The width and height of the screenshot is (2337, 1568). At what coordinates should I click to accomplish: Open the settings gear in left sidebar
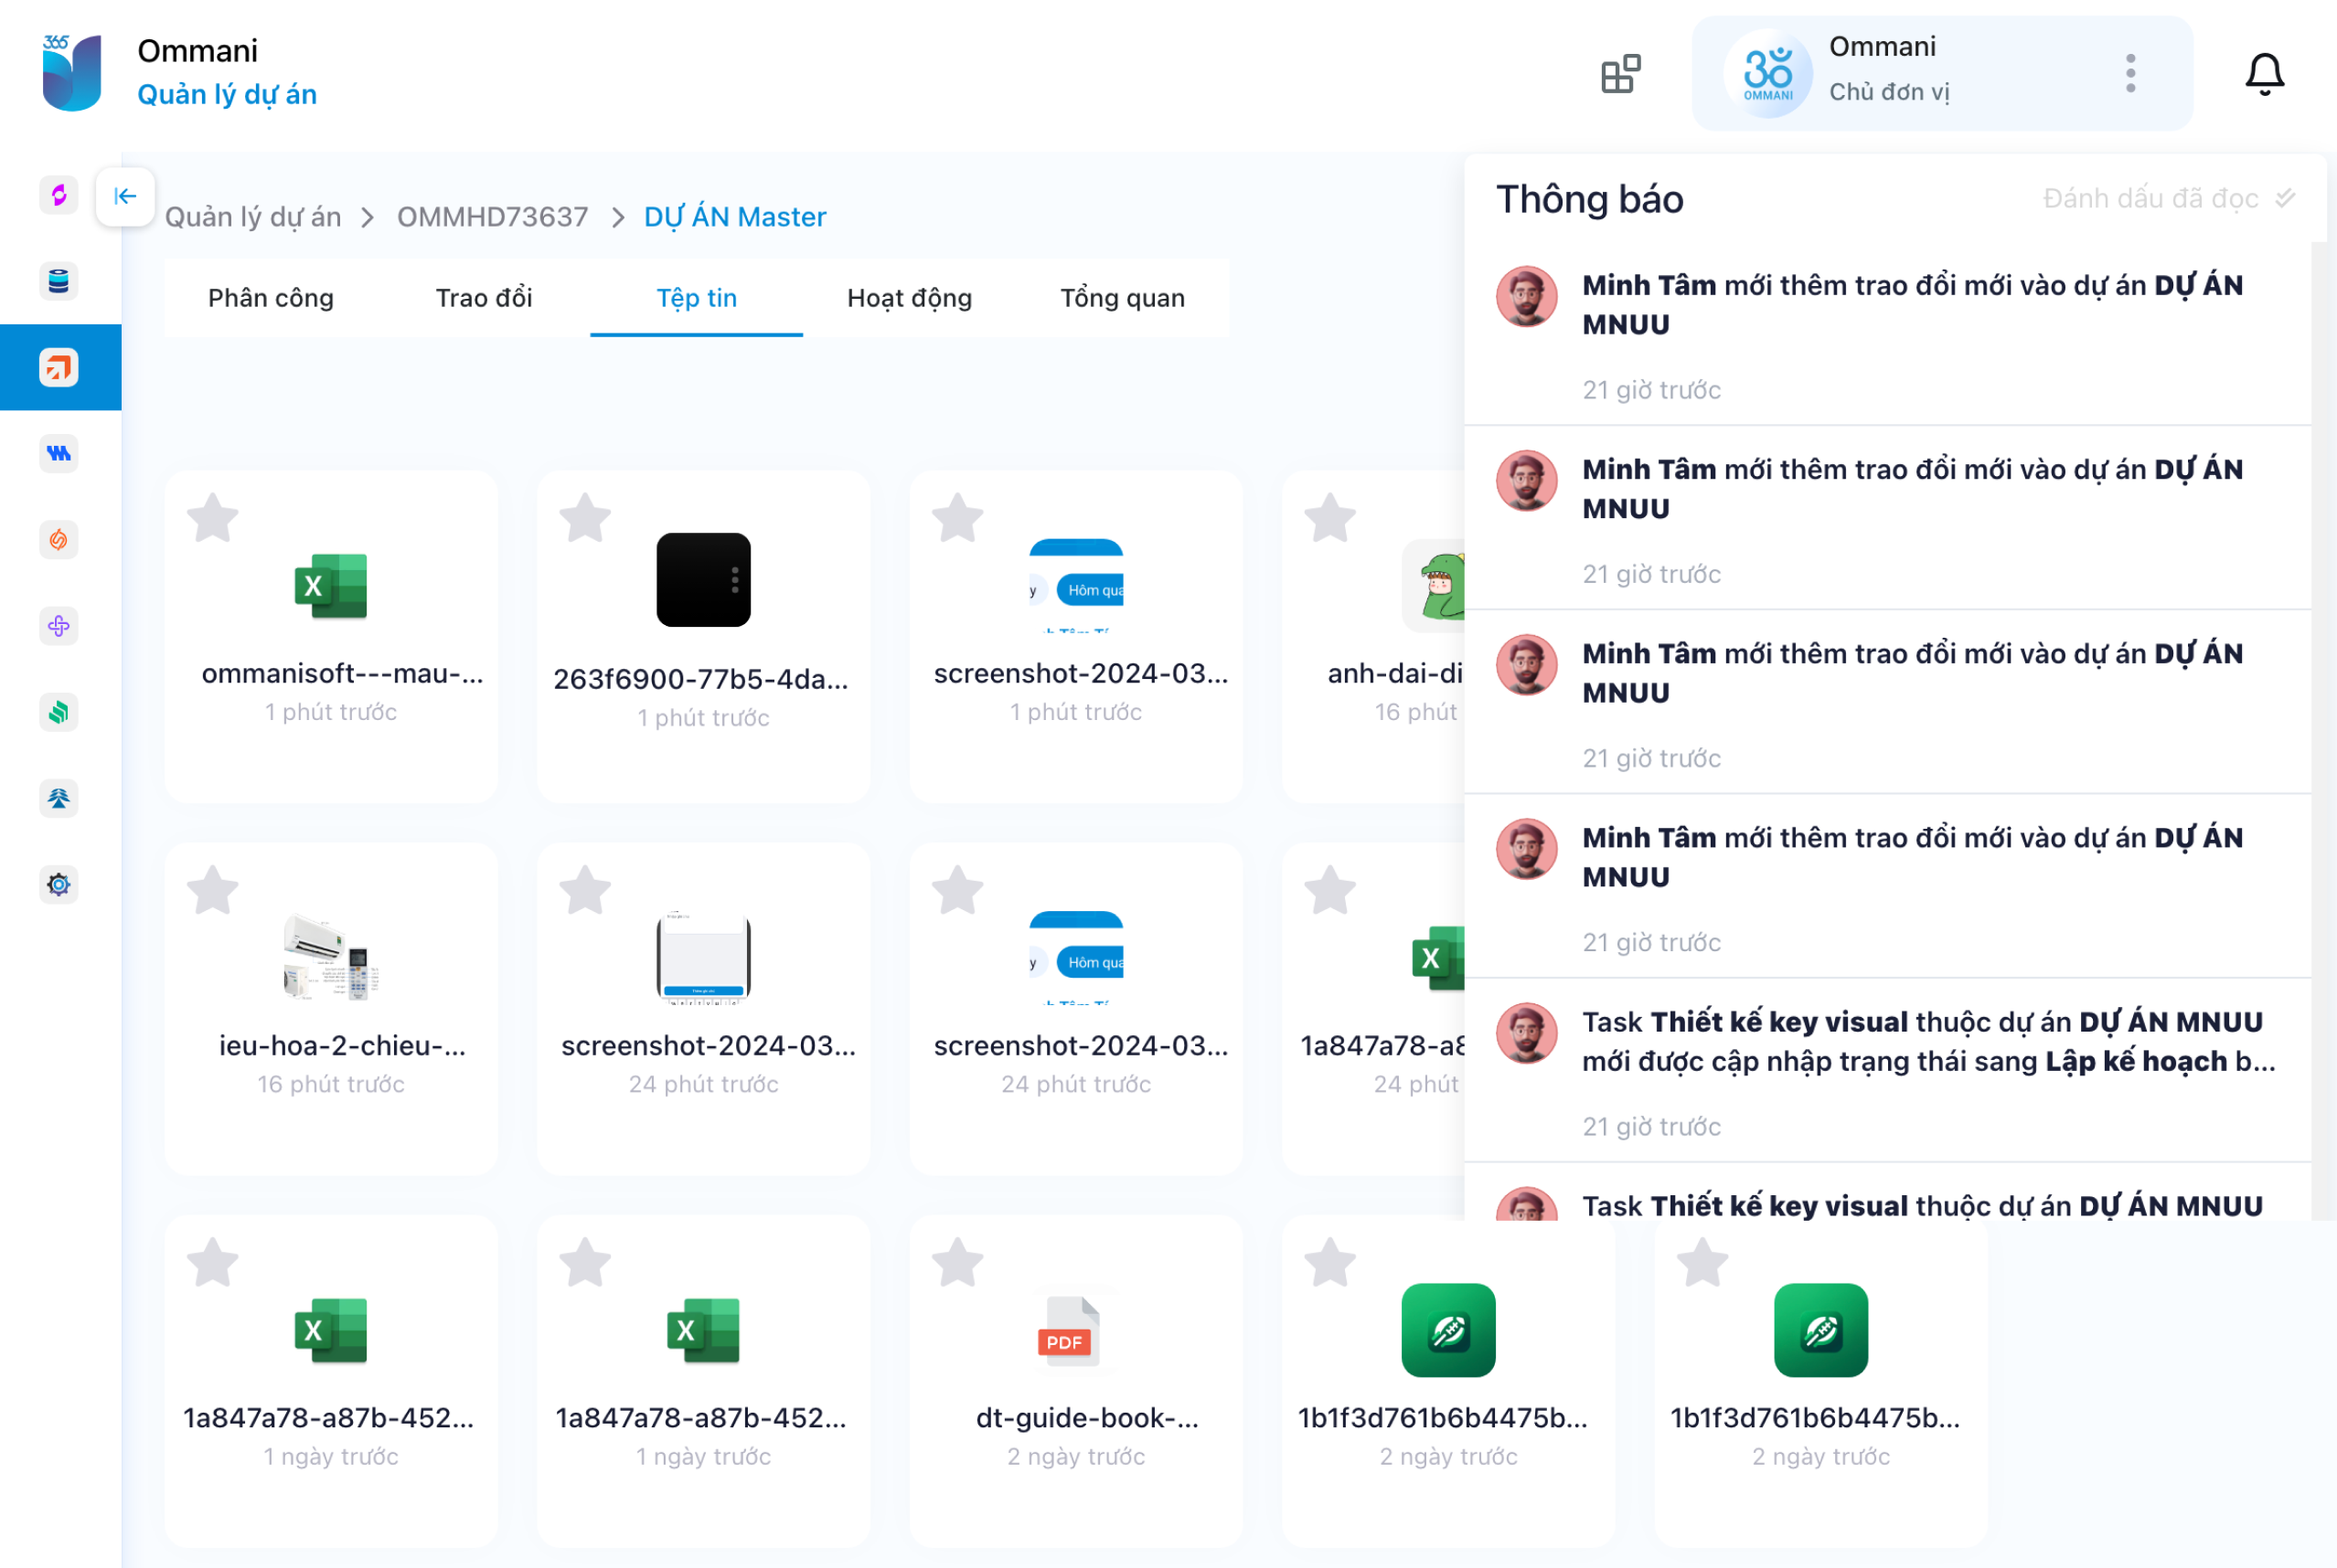tap(59, 885)
